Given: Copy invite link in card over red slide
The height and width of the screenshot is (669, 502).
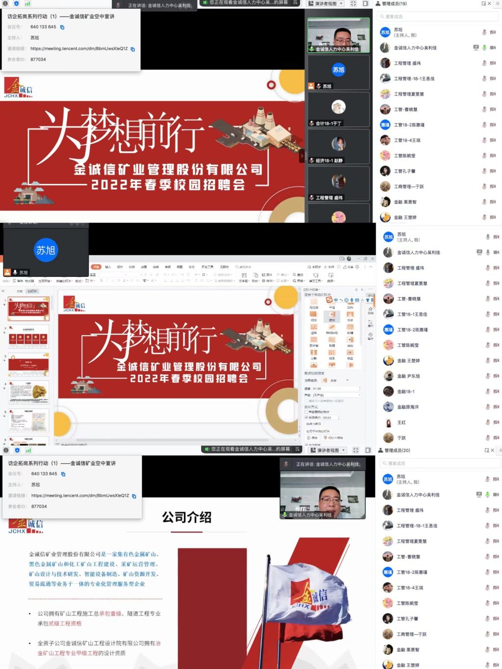Looking at the screenshot, I should 132,49.
